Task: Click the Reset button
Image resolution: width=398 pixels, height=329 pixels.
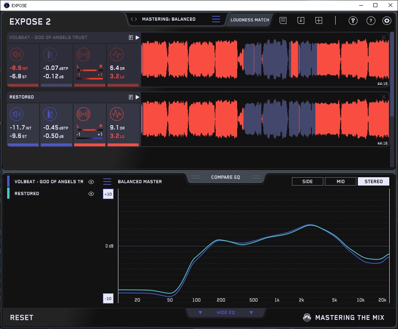Action: (21, 317)
